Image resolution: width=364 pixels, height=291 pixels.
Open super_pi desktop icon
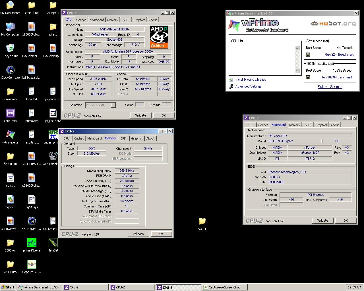point(53,135)
